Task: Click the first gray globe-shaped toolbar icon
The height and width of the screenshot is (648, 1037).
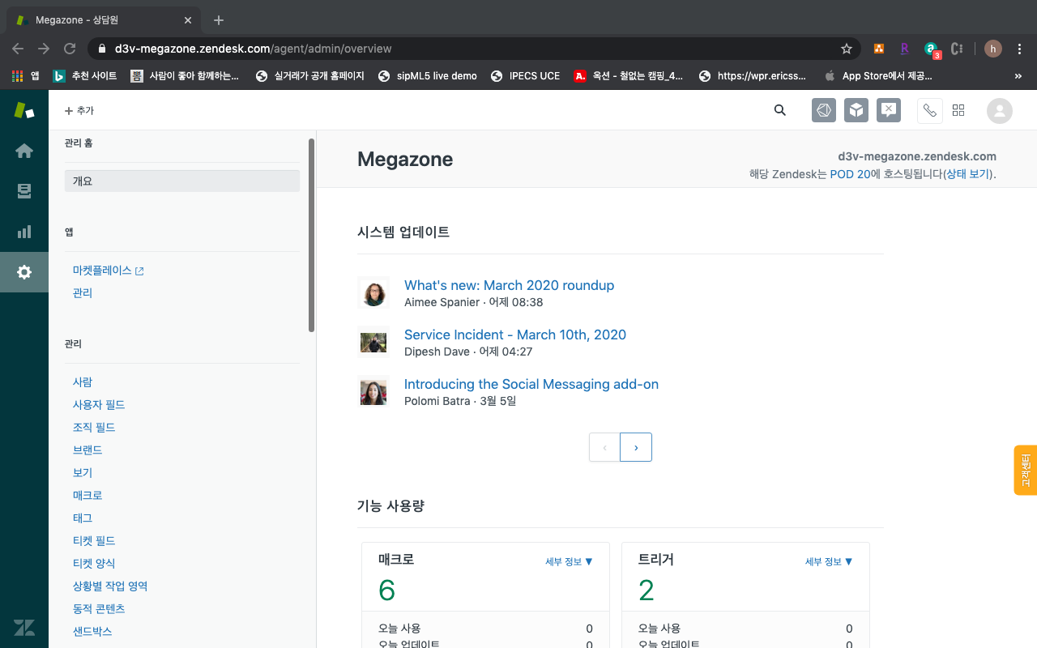Action: click(824, 110)
